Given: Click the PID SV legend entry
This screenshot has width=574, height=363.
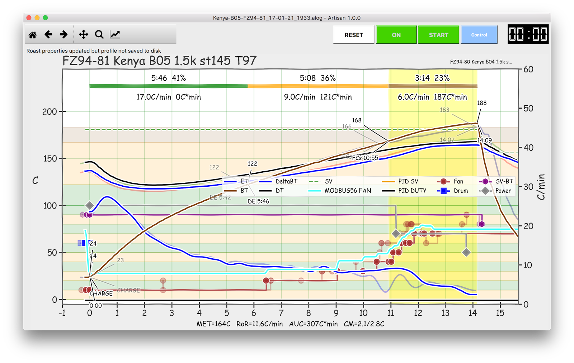Looking at the screenshot, I should point(400,181).
